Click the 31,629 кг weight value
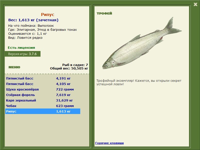200x150 pixels. pyautogui.click(x=64, y=100)
